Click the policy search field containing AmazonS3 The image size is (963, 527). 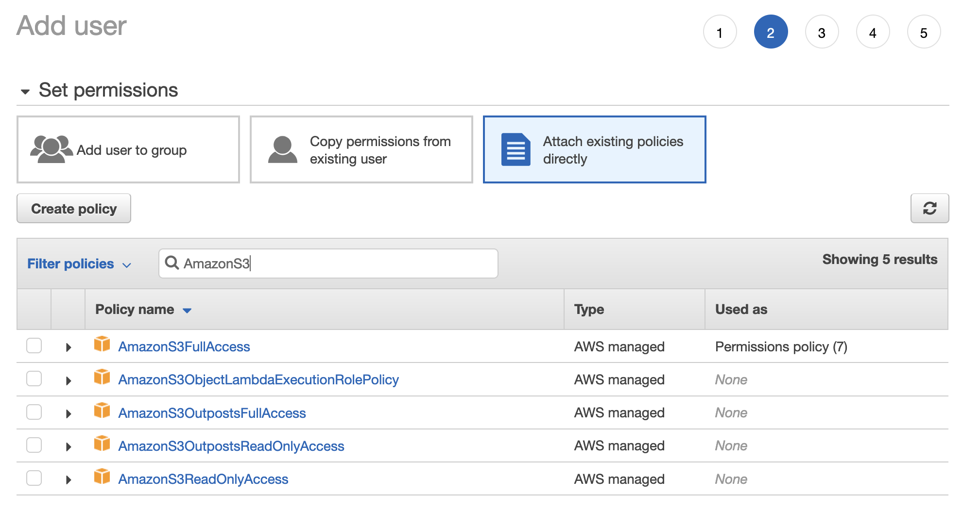328,263
